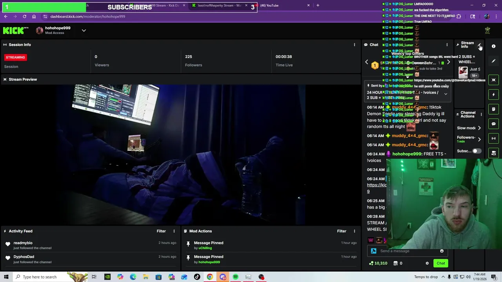Go to next weekly top gifter
The width and height of the screenshot is (502, 282).
[448, 62]
